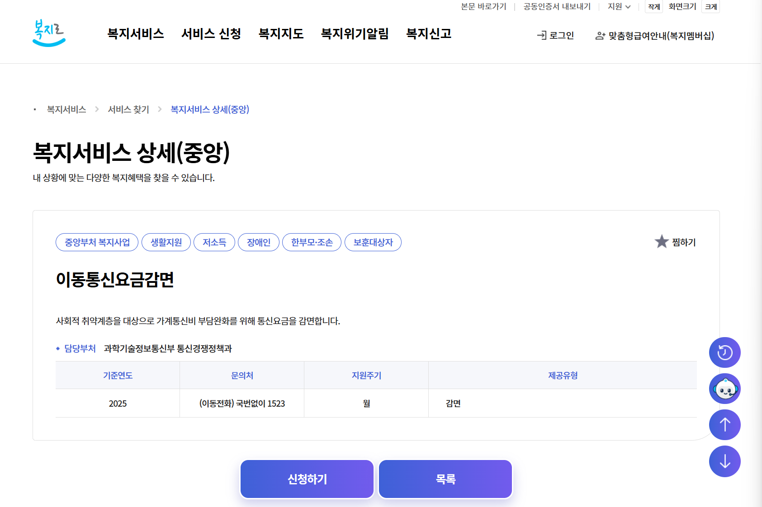The width and height of the screenshot is (762, 507).
Task: Select the 보훈대상자 tag
Action: click(x=373, y=242)
